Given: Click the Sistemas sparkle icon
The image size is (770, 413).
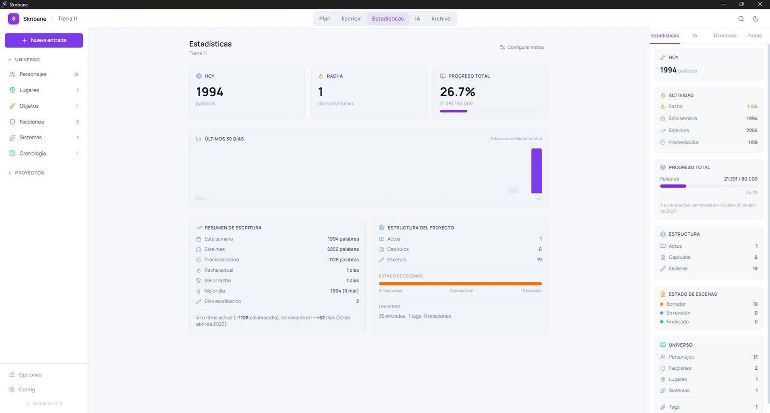Looking at the screenshot, I should 13,138.
